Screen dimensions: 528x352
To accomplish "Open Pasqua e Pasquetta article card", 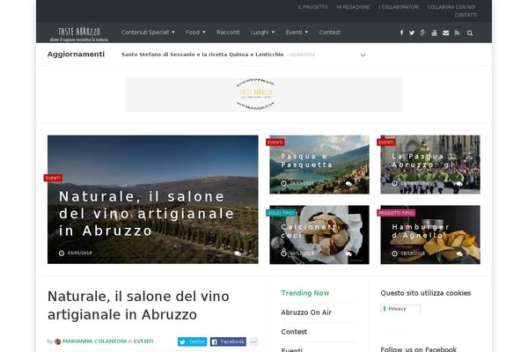I will point(319,165).
